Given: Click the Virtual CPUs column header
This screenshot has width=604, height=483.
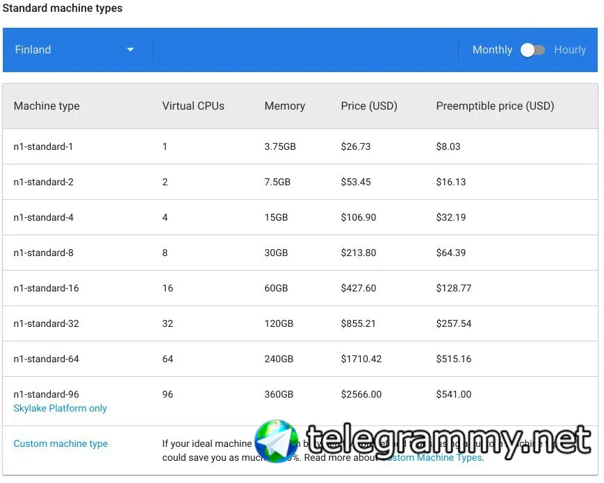Looking at the screenshot, I should point(193,105).
